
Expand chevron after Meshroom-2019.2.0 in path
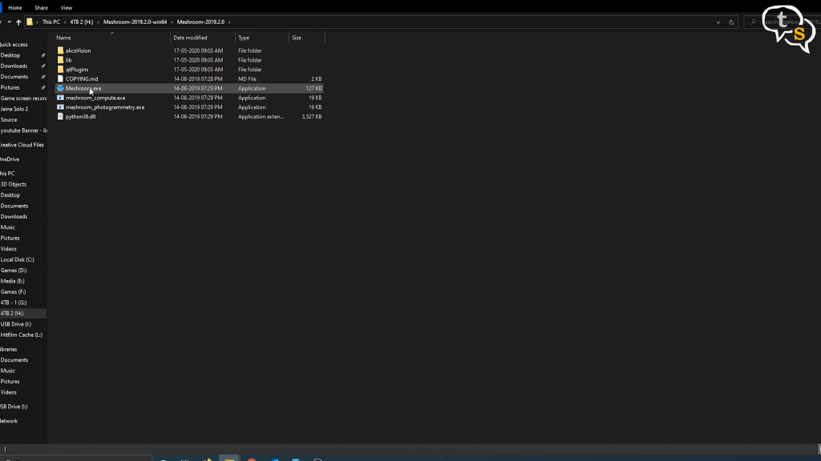(230, 22)
